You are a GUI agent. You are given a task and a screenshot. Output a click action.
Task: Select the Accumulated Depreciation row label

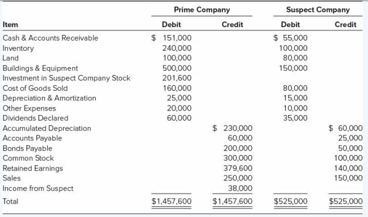click(47, 129)
